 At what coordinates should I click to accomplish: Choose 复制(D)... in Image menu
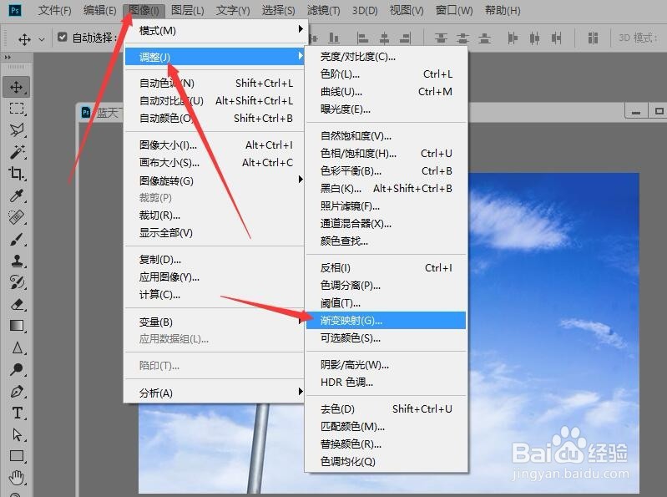[x=215, y=260]
